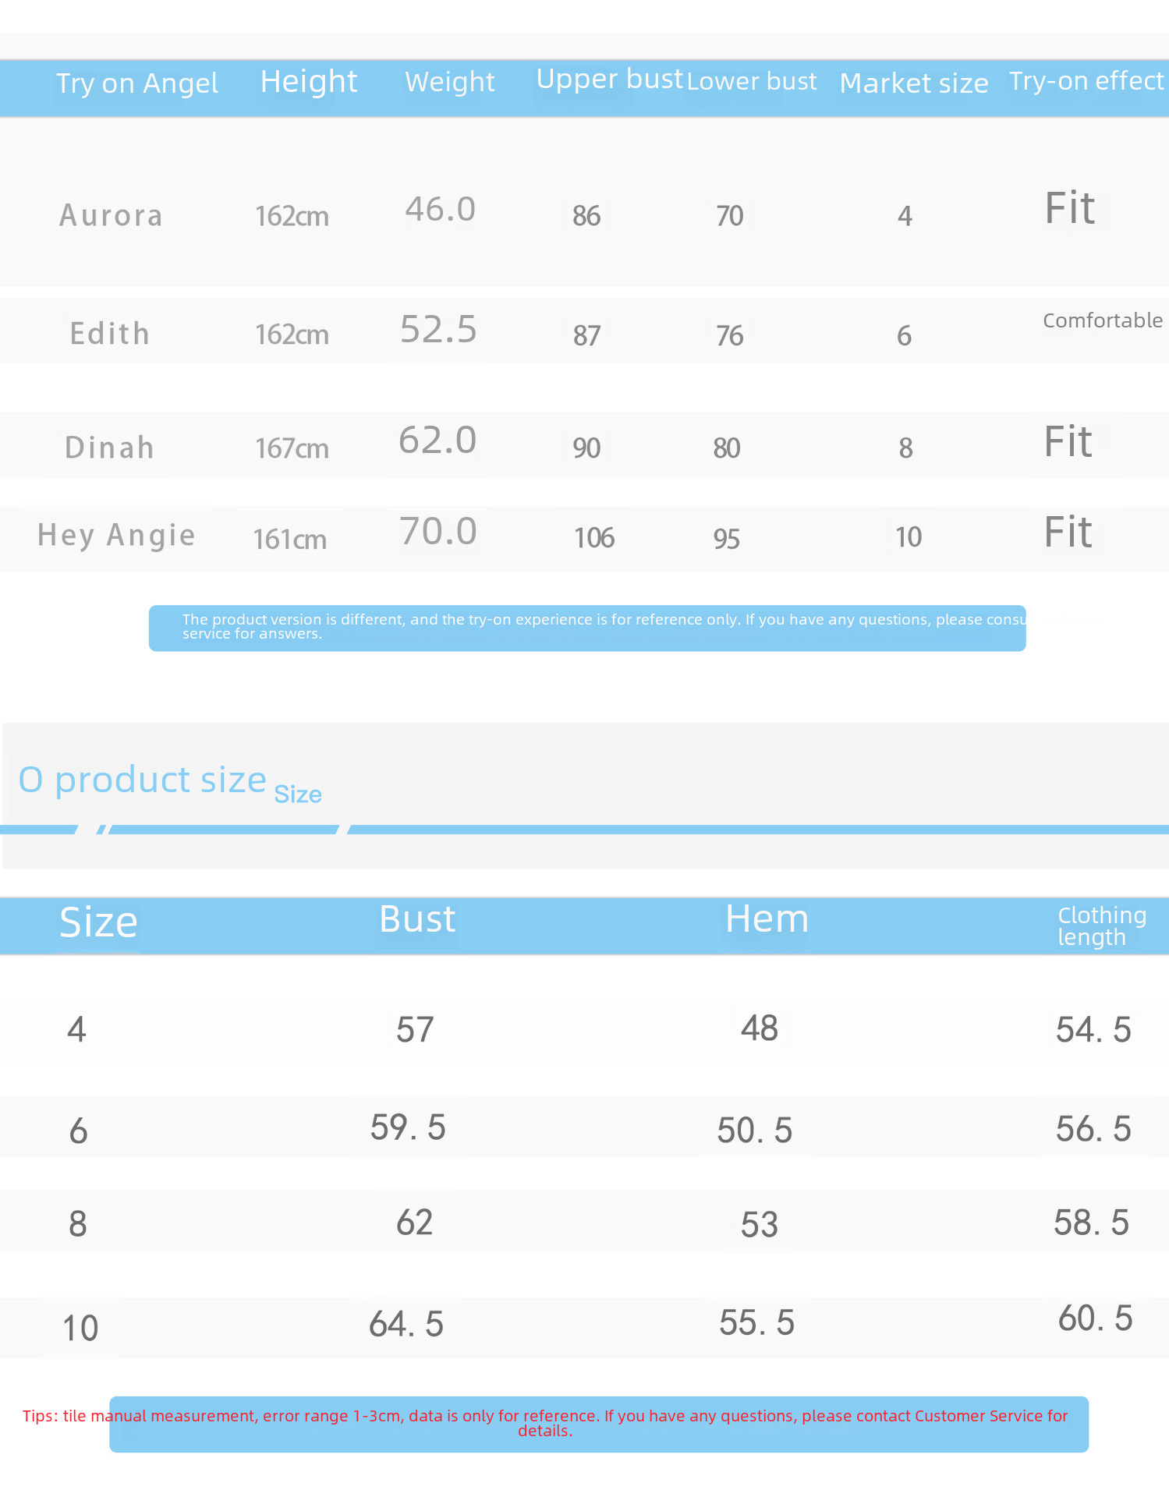1169x1497 pixels.
Task: Click the "Try-on effect" header
Action: [x=1086, y=81]
